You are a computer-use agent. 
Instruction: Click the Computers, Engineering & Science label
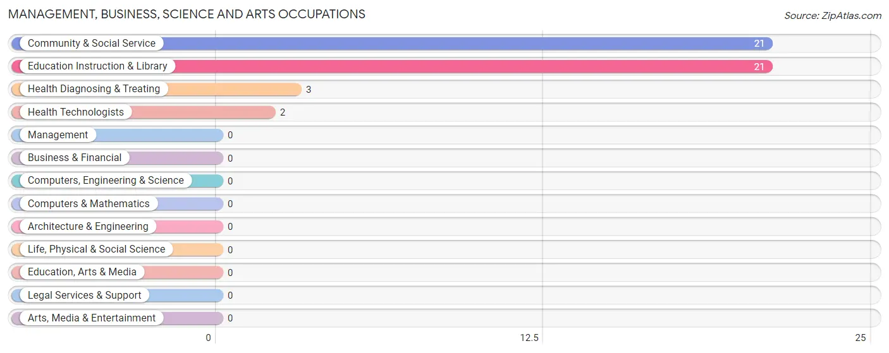click(x=106, y=181)
